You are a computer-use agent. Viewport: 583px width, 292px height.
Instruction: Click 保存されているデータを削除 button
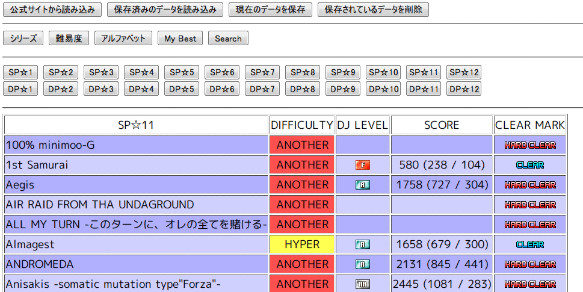pyautogui.click(x=373, y=10)
